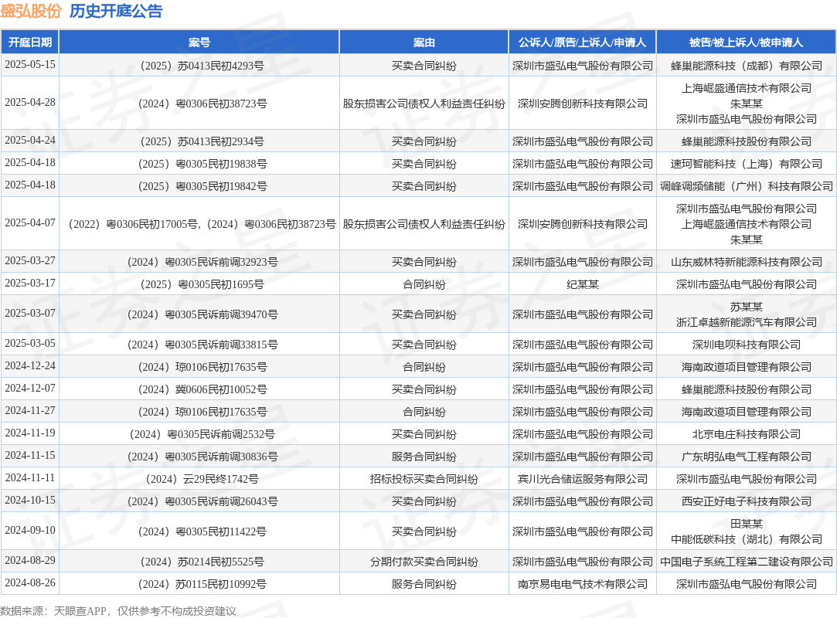Click the 2024-08-26 date cell
Image resolution: width=837 pixels, height=618 pixels.
click(x=30, y=583)
